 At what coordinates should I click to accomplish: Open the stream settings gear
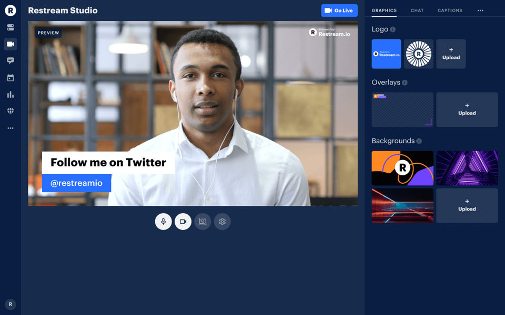(222, 222)
